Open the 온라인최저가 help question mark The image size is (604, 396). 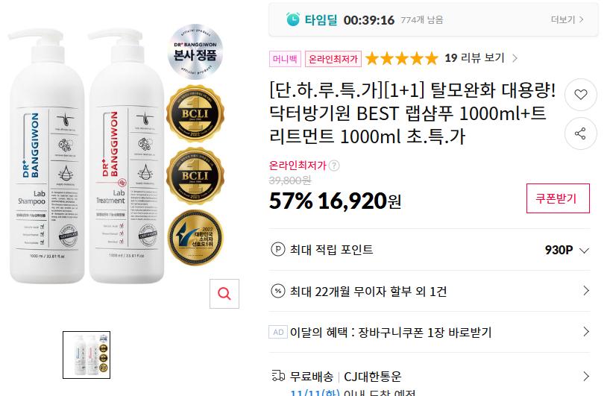(334, 166)
